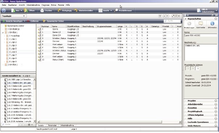
Task: Click the down arrow navigation icon
Action: click(x=167, y=16)
